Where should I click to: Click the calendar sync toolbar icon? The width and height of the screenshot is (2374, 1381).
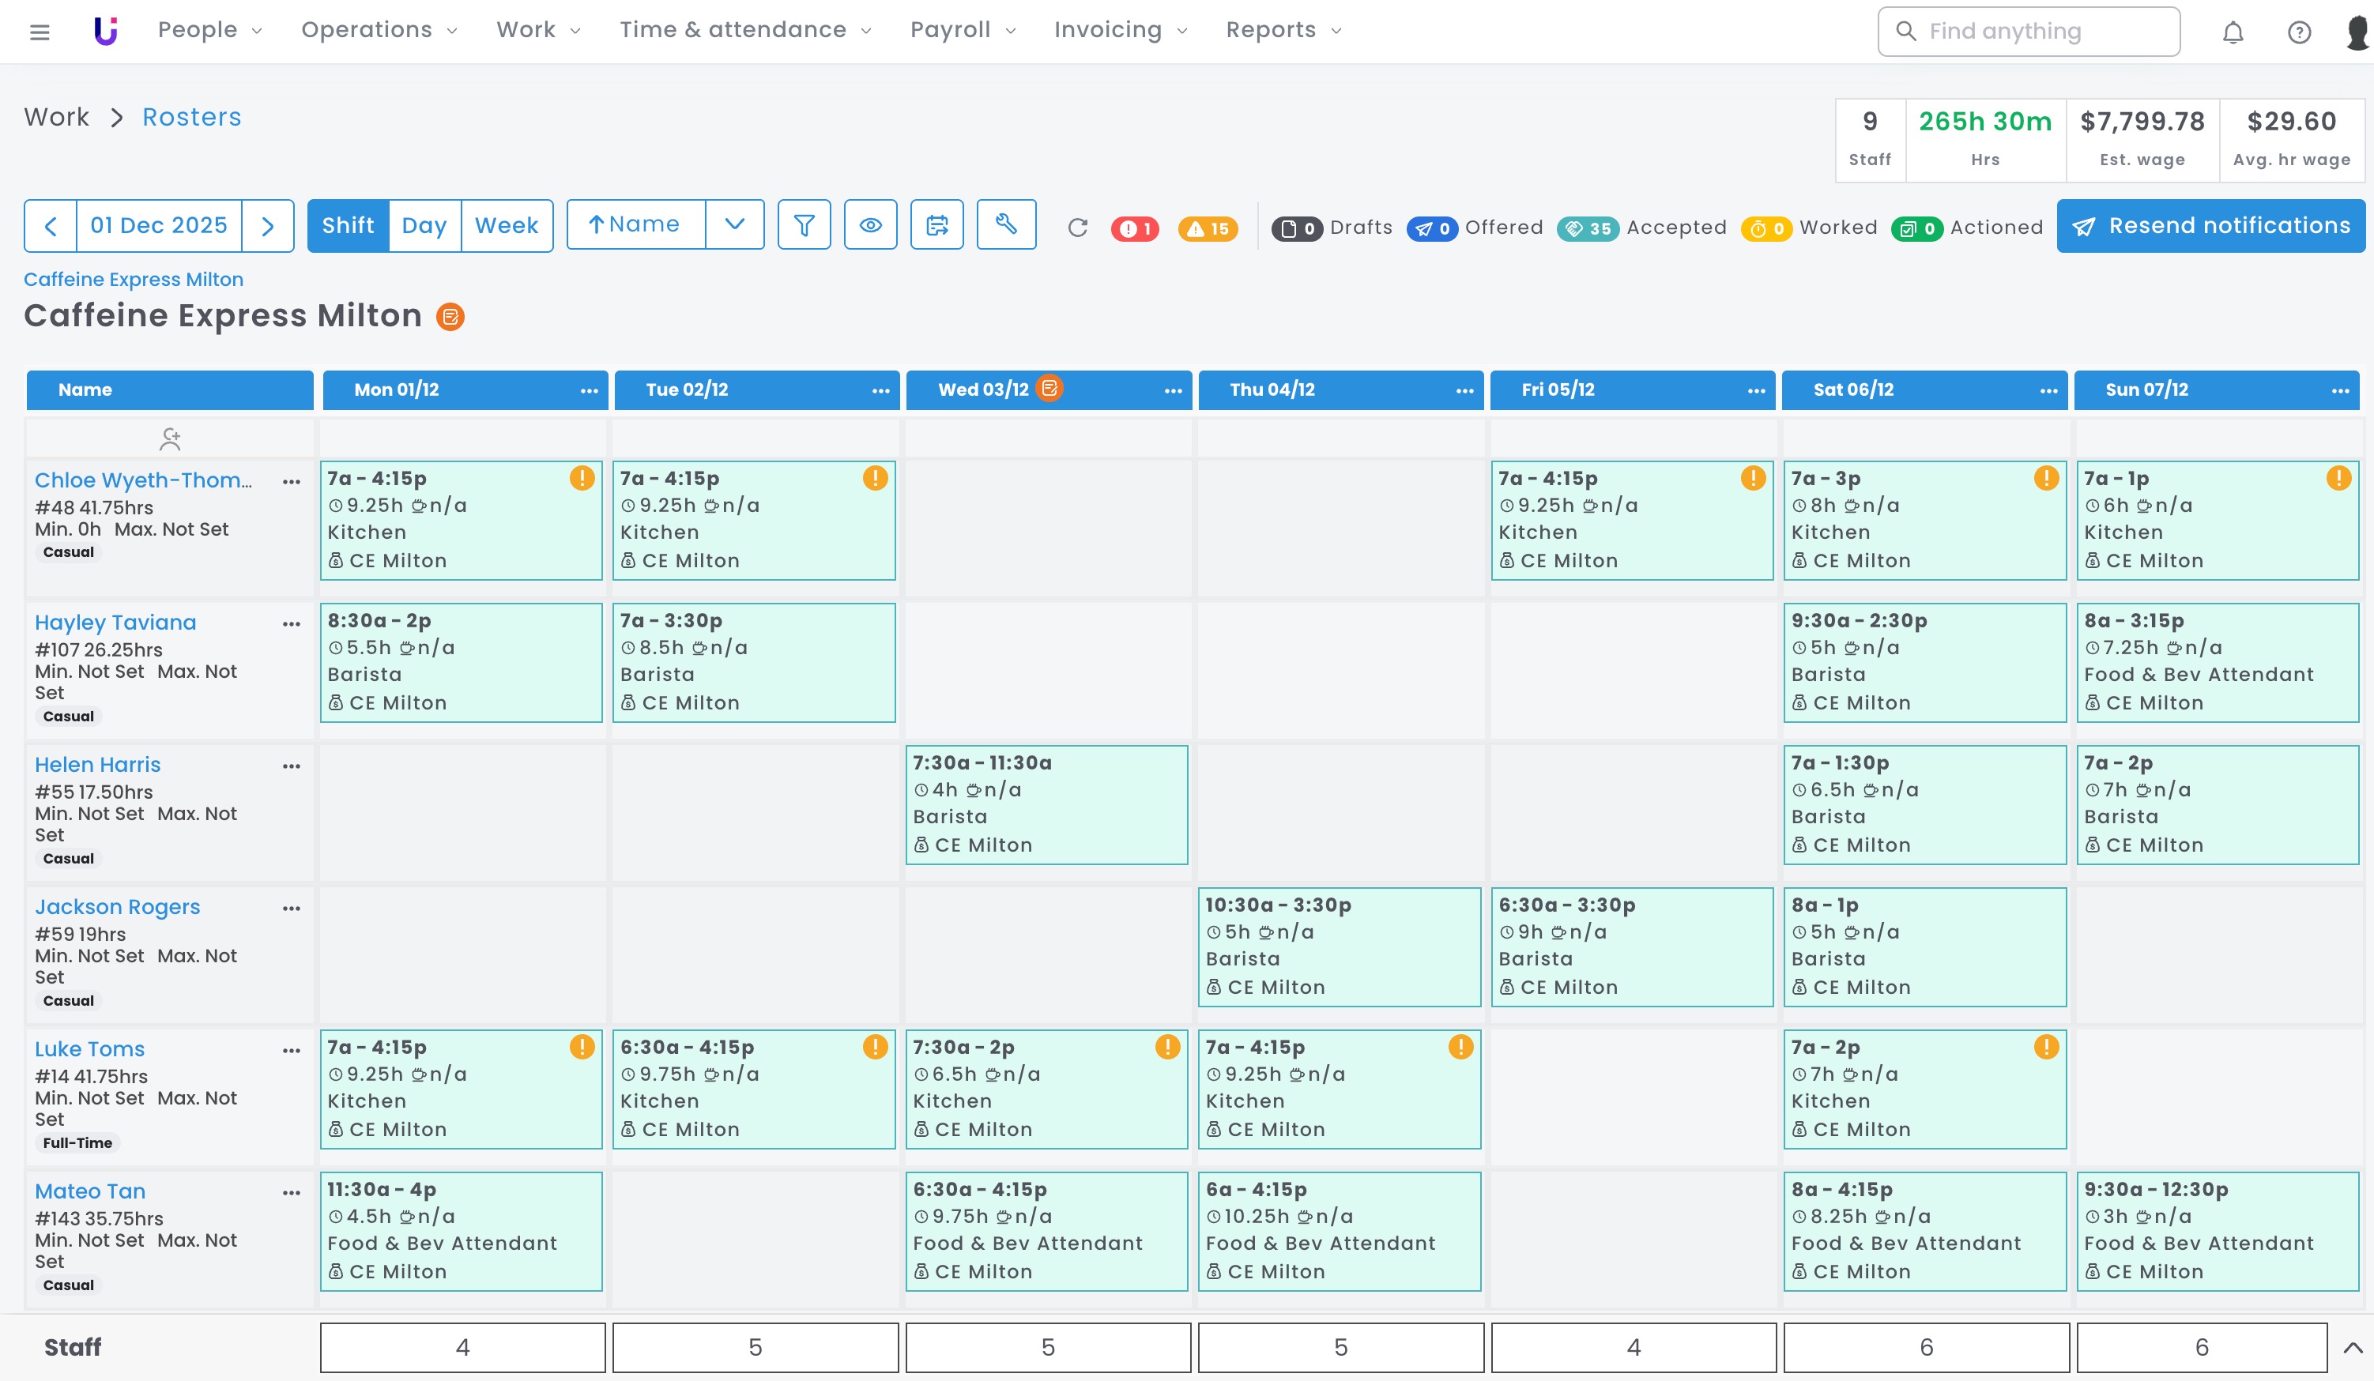coord(936,225)
